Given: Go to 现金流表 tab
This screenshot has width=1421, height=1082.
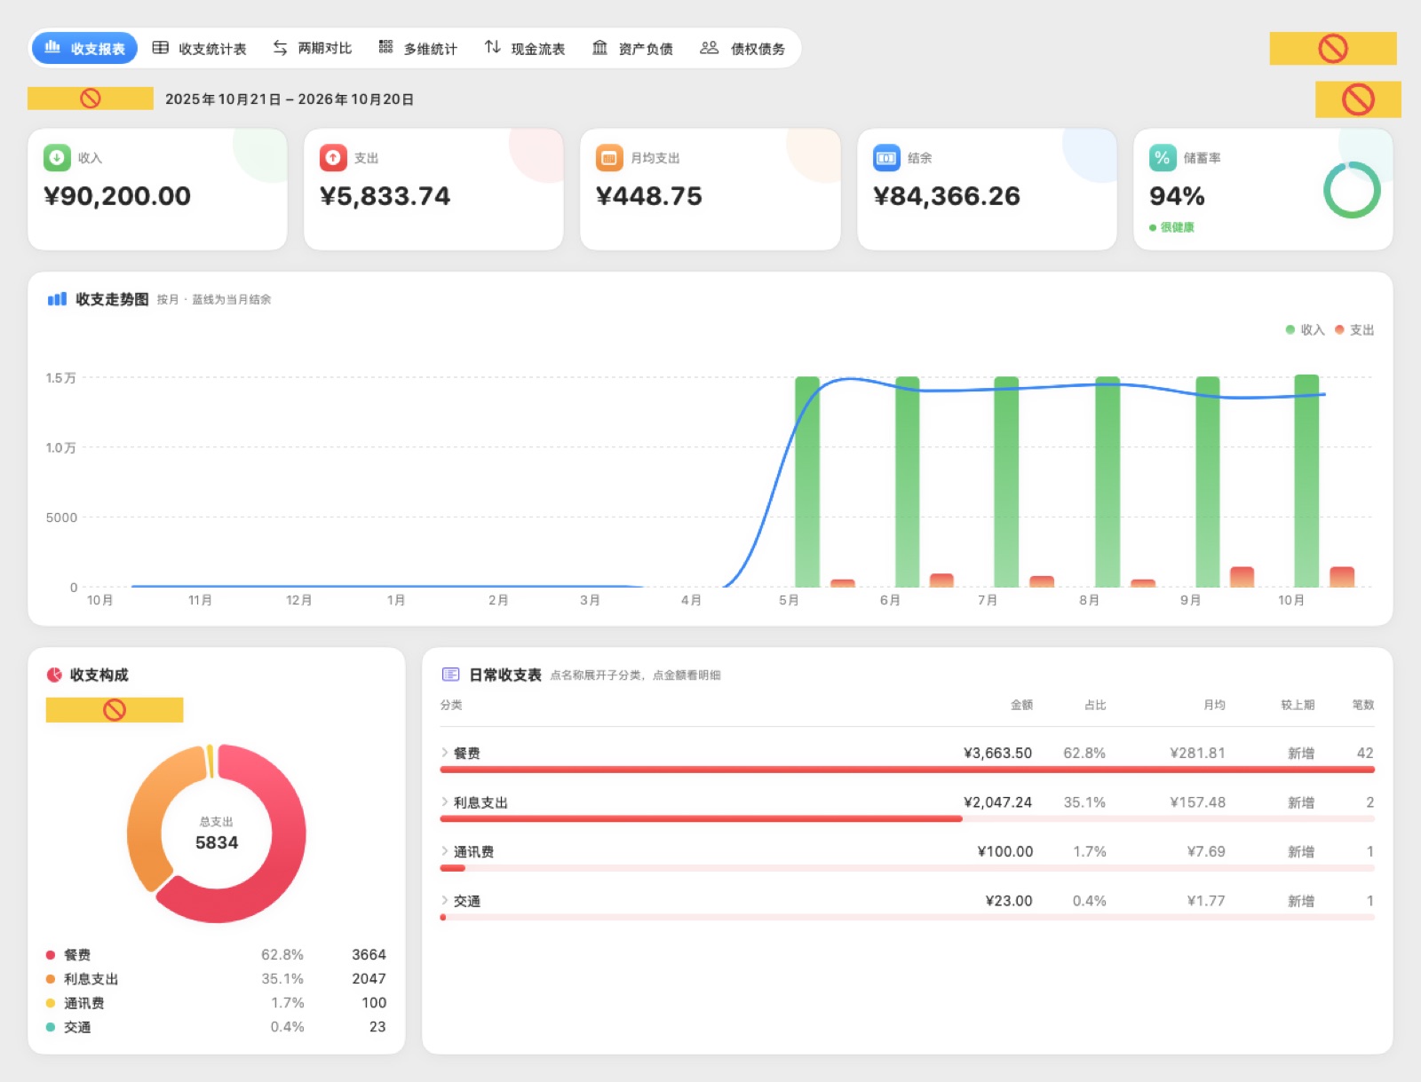Looking at the screenshot, I should coord(524,48).
